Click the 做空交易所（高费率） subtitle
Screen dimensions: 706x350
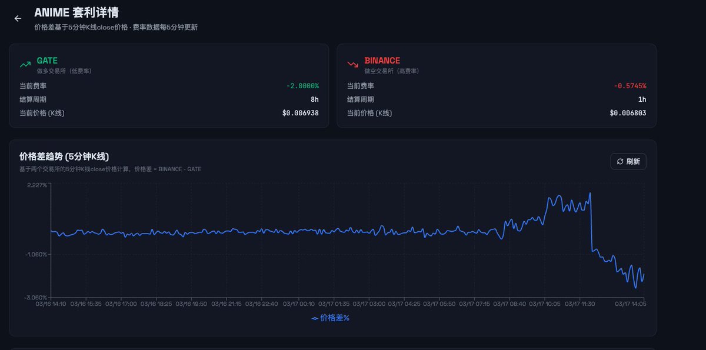coord(392,71)
